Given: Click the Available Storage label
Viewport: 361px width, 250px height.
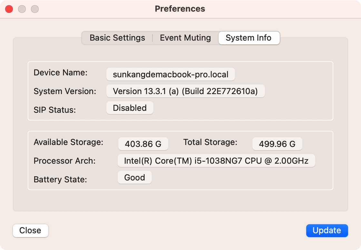Looking at the screenshot, I should point(68,142).
